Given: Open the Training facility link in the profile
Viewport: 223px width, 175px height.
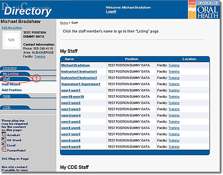Looking at the screenshot, I should pyautogui.click(x=40, y=56).
